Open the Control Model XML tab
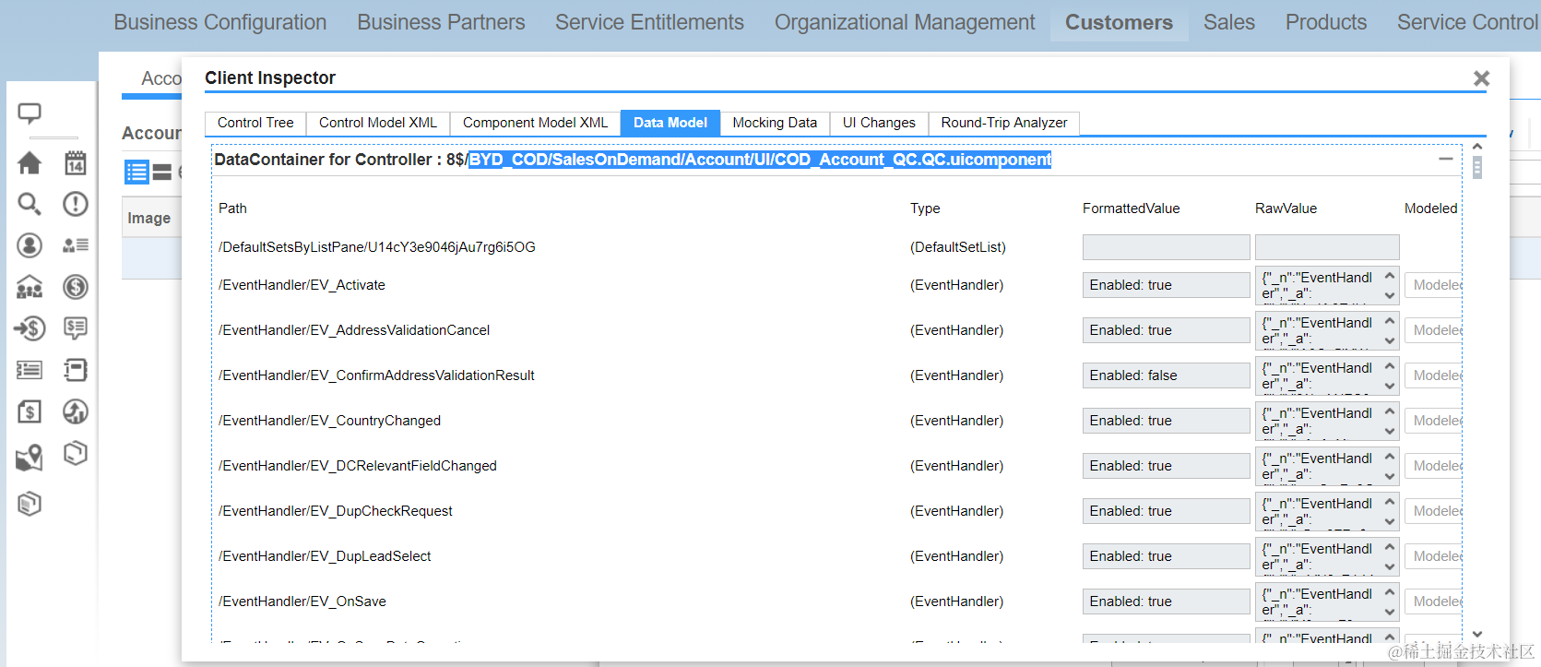This screenshot has width=1541, height=667. pyautogui.click(x=378, y=123)
